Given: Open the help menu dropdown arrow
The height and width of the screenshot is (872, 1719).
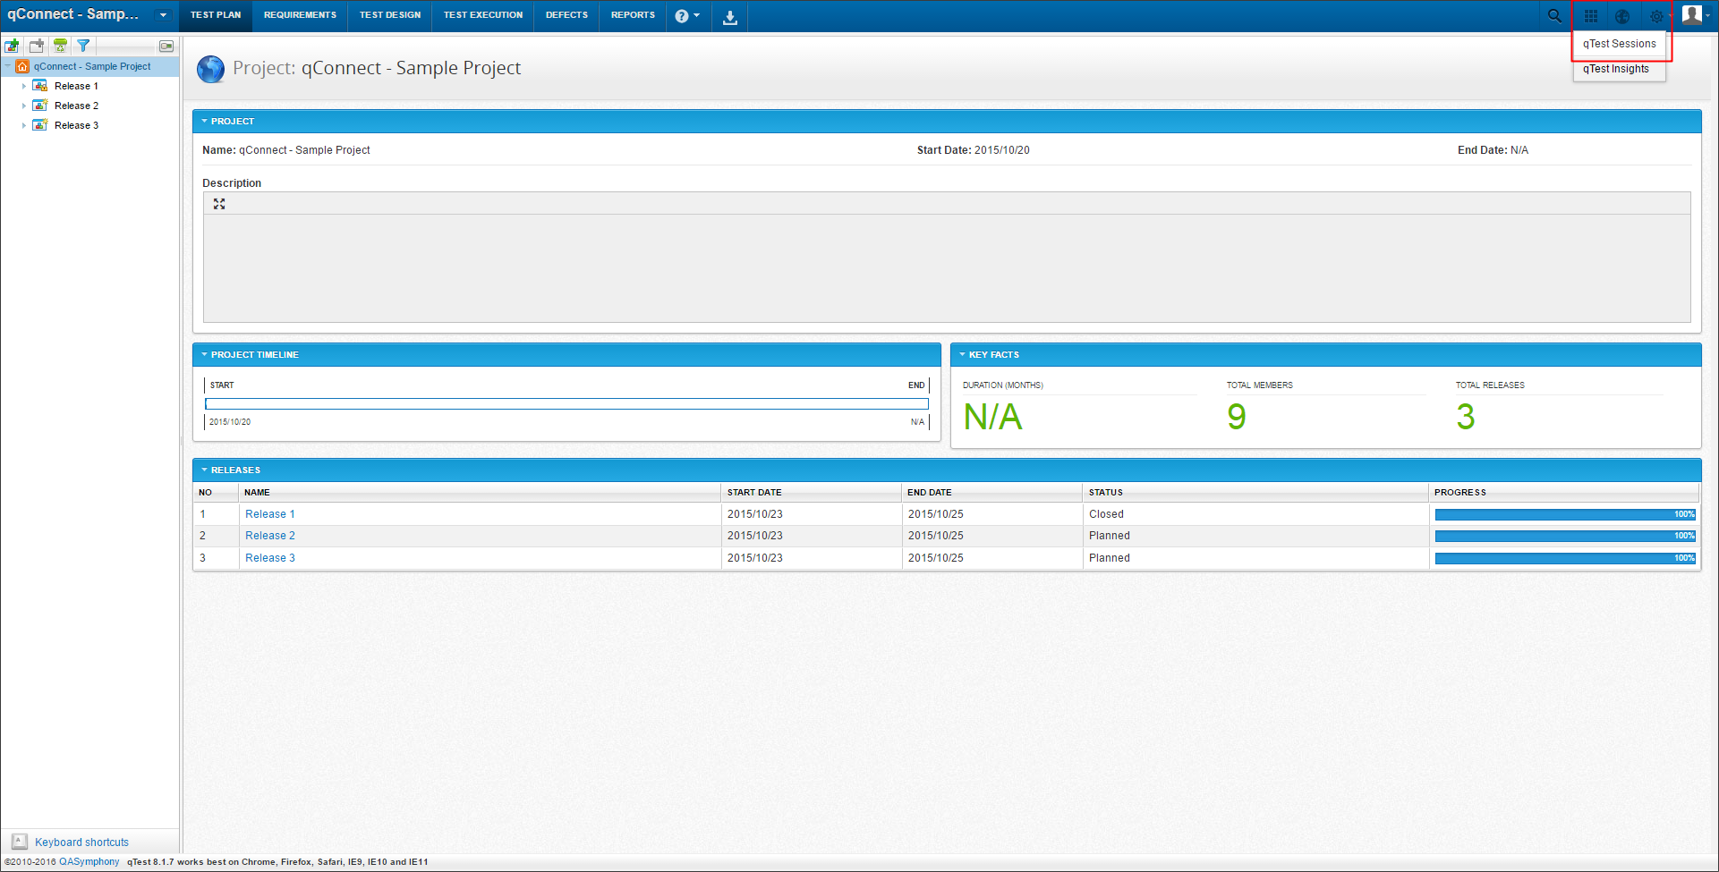Looking at the screenshot, I should 696,16.
